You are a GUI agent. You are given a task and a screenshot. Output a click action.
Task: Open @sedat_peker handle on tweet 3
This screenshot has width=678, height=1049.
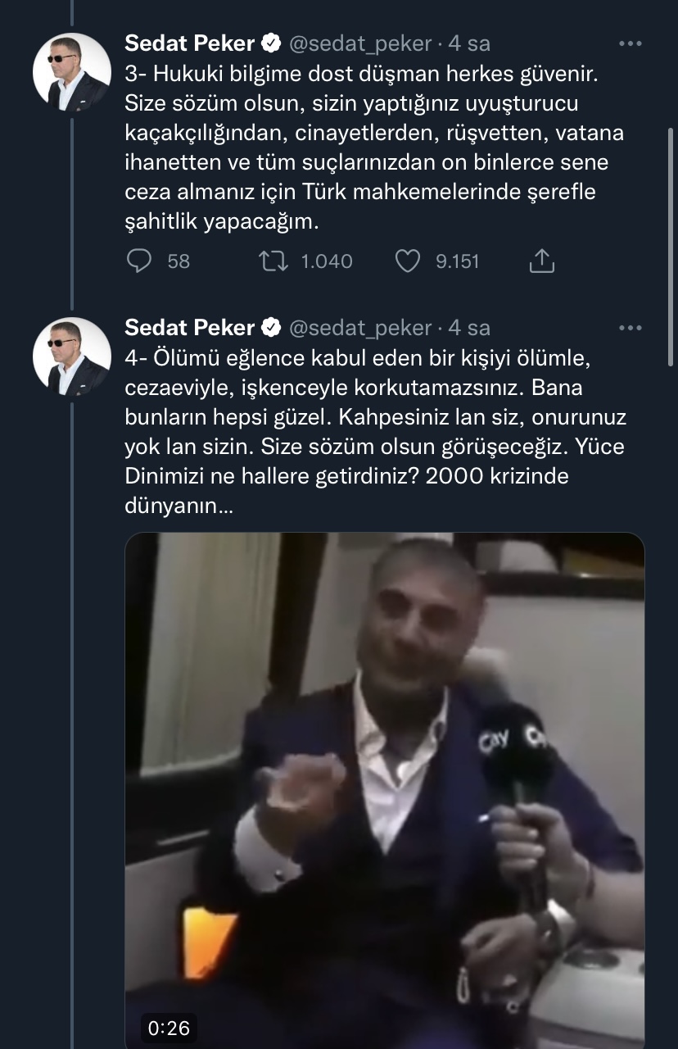359,43
